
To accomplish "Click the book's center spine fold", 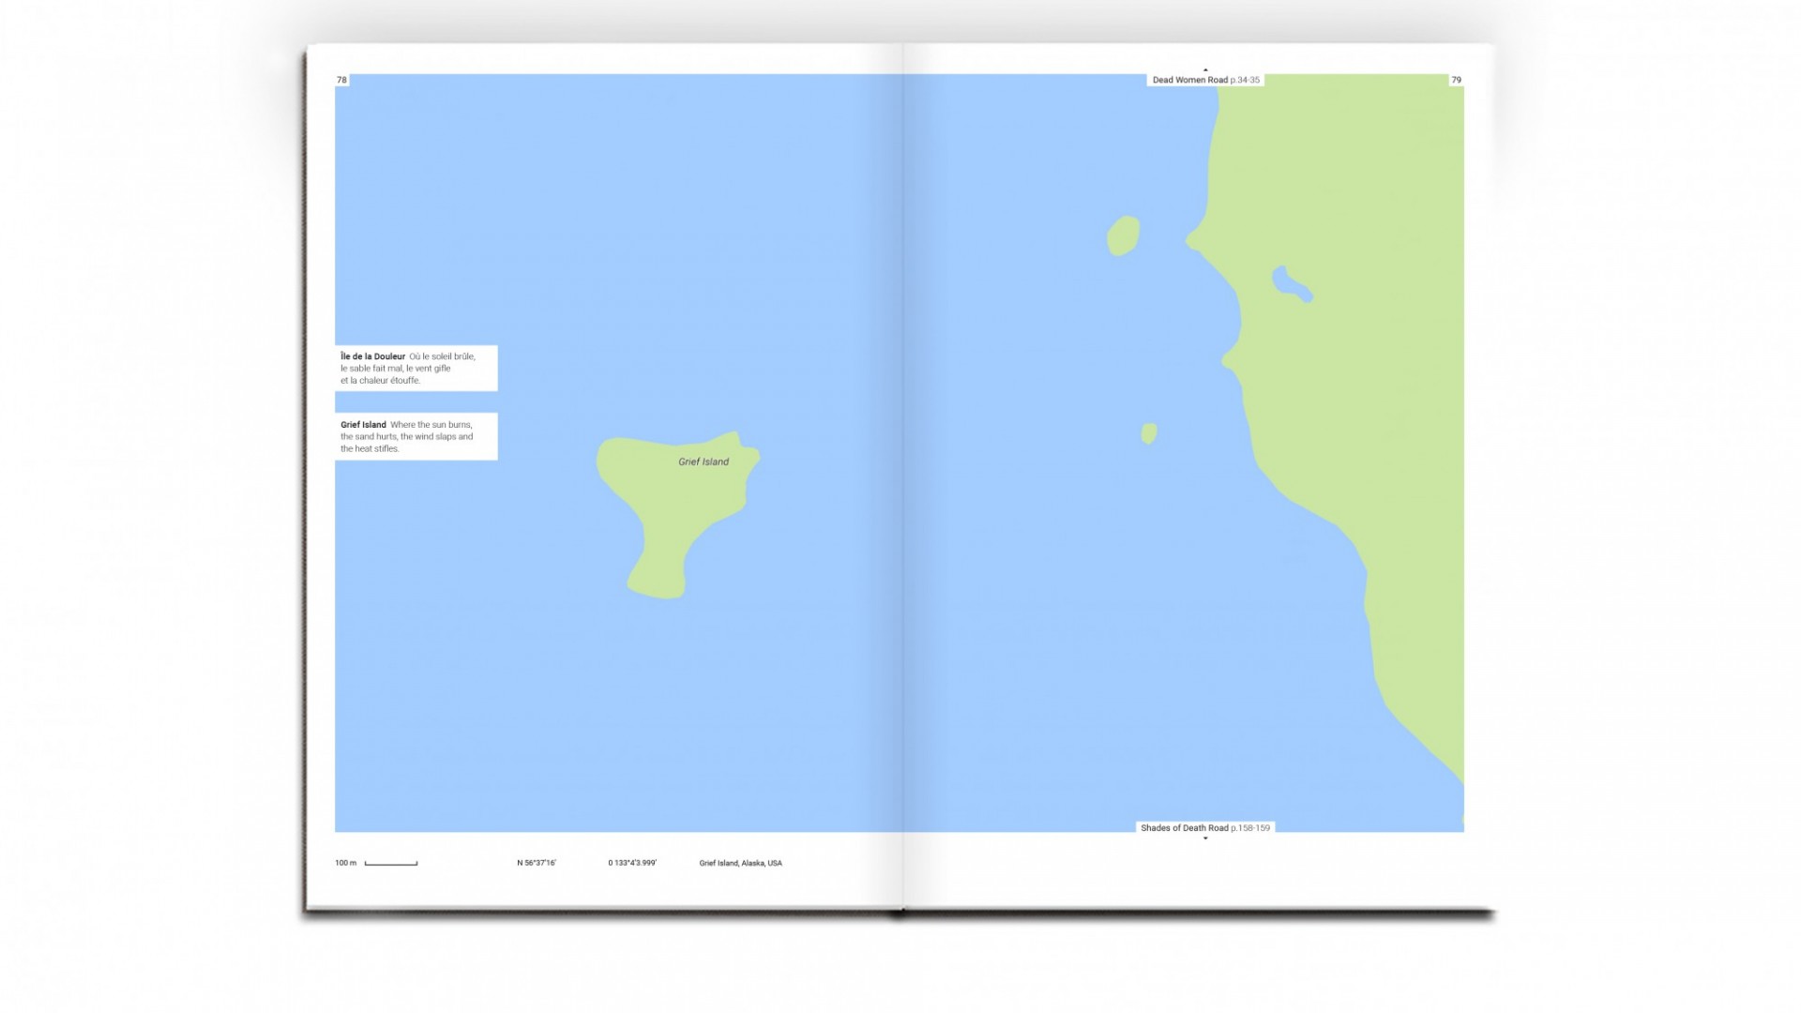I will point(902,469).
